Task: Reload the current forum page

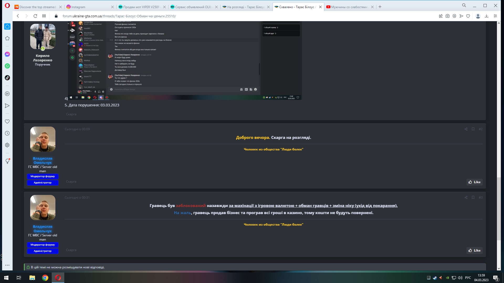Action: click(x=35, y=16)
